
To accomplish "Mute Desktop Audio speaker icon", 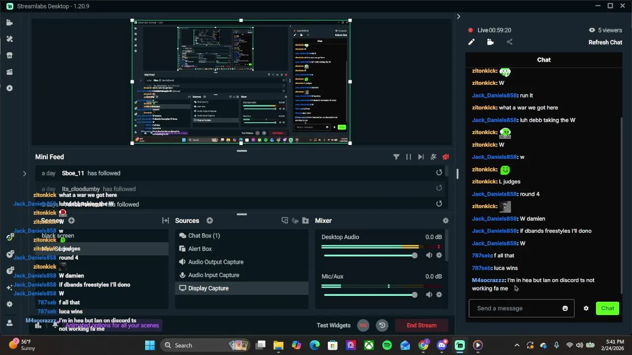I will click(x=429, y=255).
